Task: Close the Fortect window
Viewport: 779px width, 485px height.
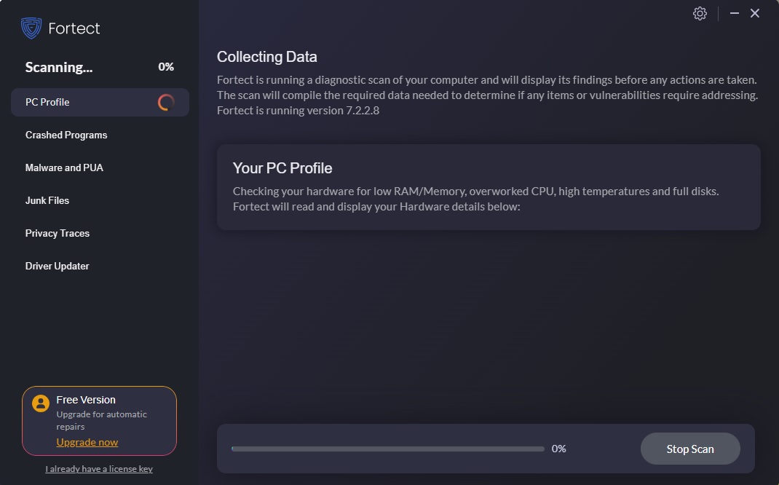Action: (755, 13)
